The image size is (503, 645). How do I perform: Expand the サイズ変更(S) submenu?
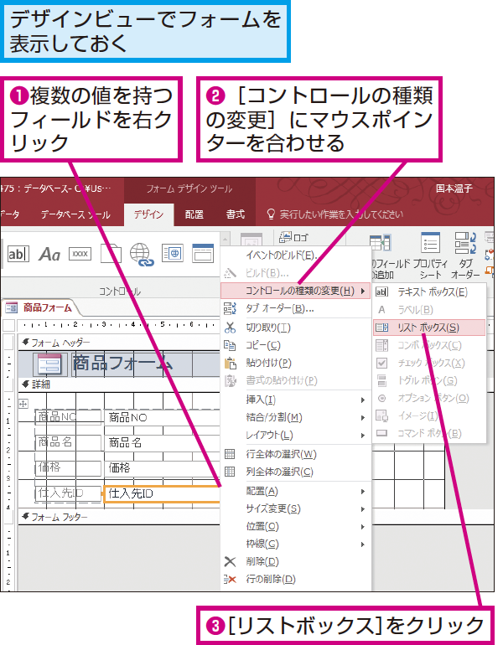(x=296, y=508)
